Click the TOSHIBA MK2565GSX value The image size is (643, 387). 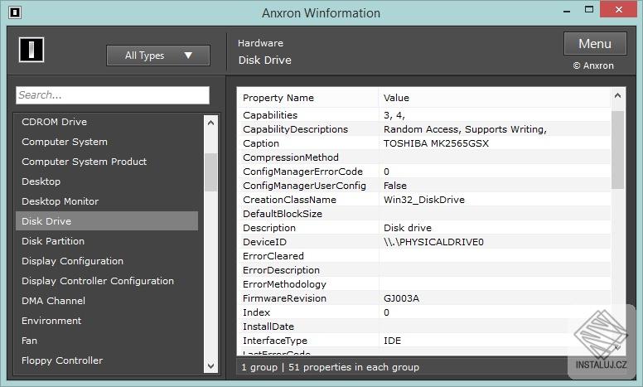pyautogui.click(x=436, y=143)
